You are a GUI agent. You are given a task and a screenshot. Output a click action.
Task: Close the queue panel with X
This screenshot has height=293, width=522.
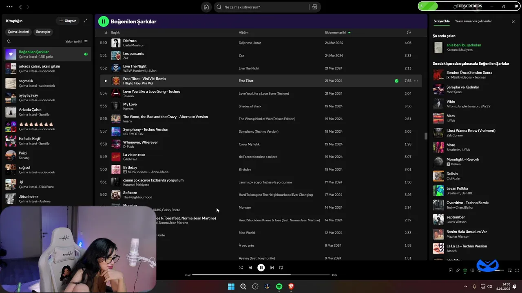point(513,22)
